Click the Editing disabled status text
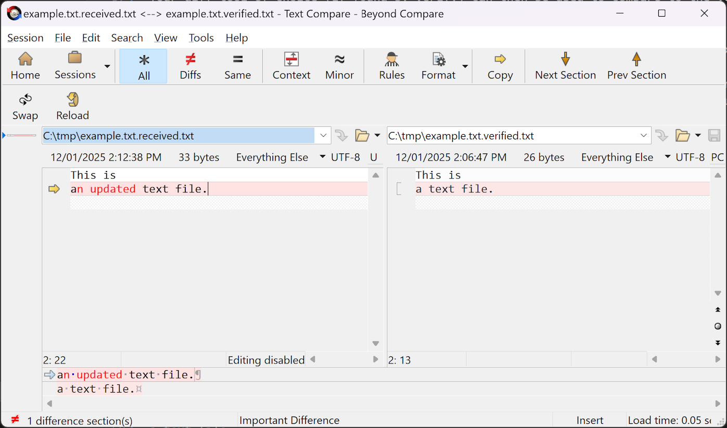This screenshot has height=428, width=727. point(266,360)
